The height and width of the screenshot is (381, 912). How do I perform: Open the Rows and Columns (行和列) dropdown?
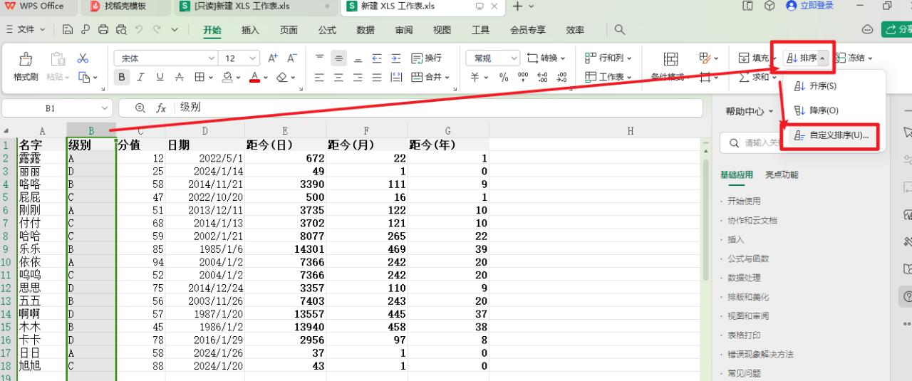coord(608,58)
